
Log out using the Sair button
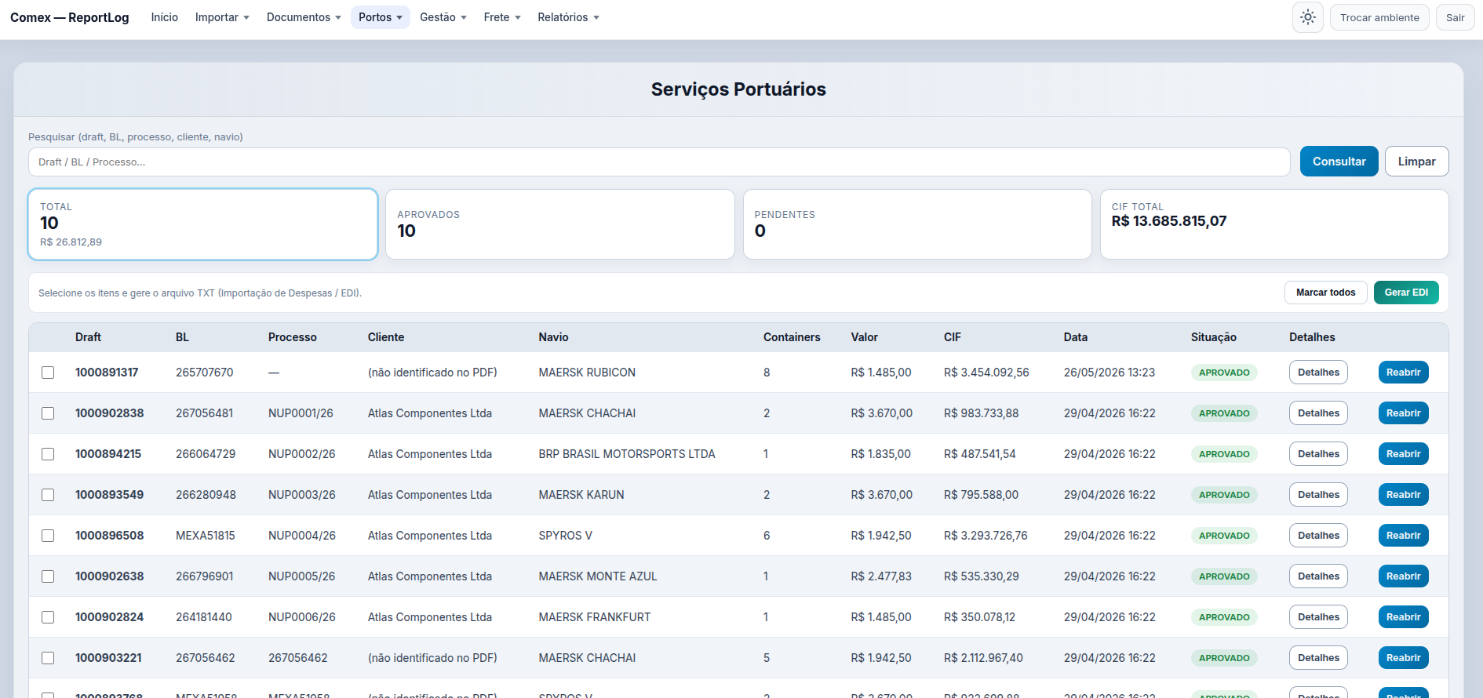point(1455,17)
